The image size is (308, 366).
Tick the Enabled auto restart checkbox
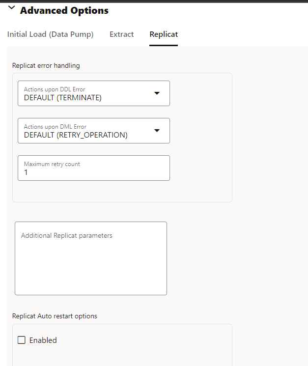tap(22, 340)
